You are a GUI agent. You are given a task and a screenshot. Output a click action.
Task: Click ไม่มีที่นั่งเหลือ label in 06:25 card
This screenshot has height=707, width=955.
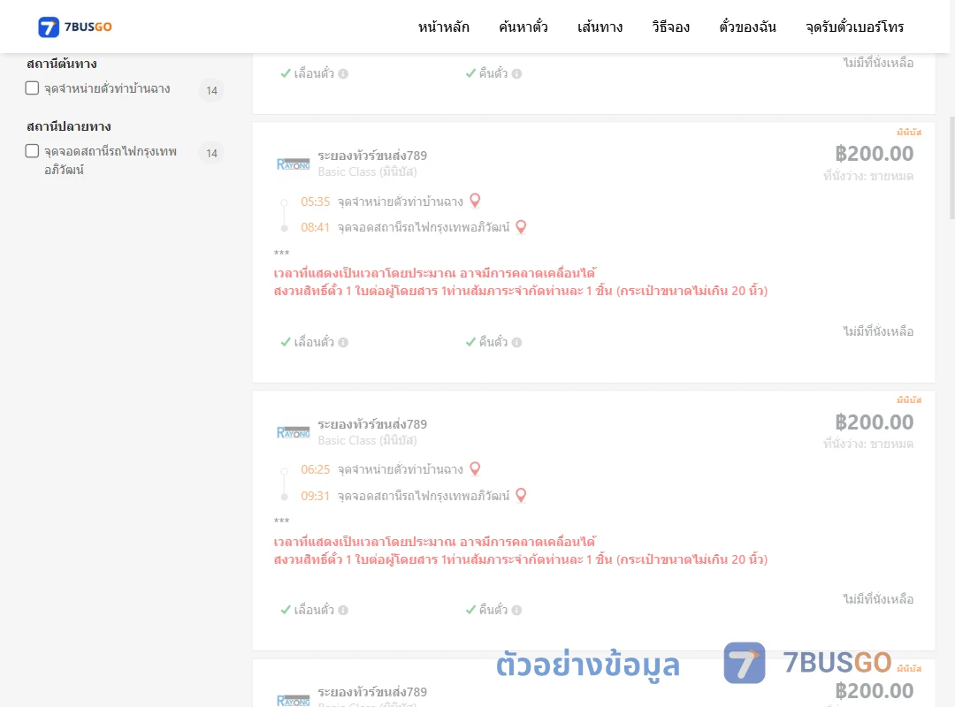pos(878,599)
